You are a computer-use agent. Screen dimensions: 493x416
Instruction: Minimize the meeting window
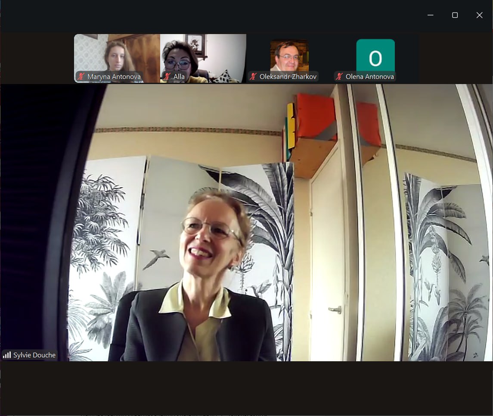pyautogui.click(x=430, y=15)
